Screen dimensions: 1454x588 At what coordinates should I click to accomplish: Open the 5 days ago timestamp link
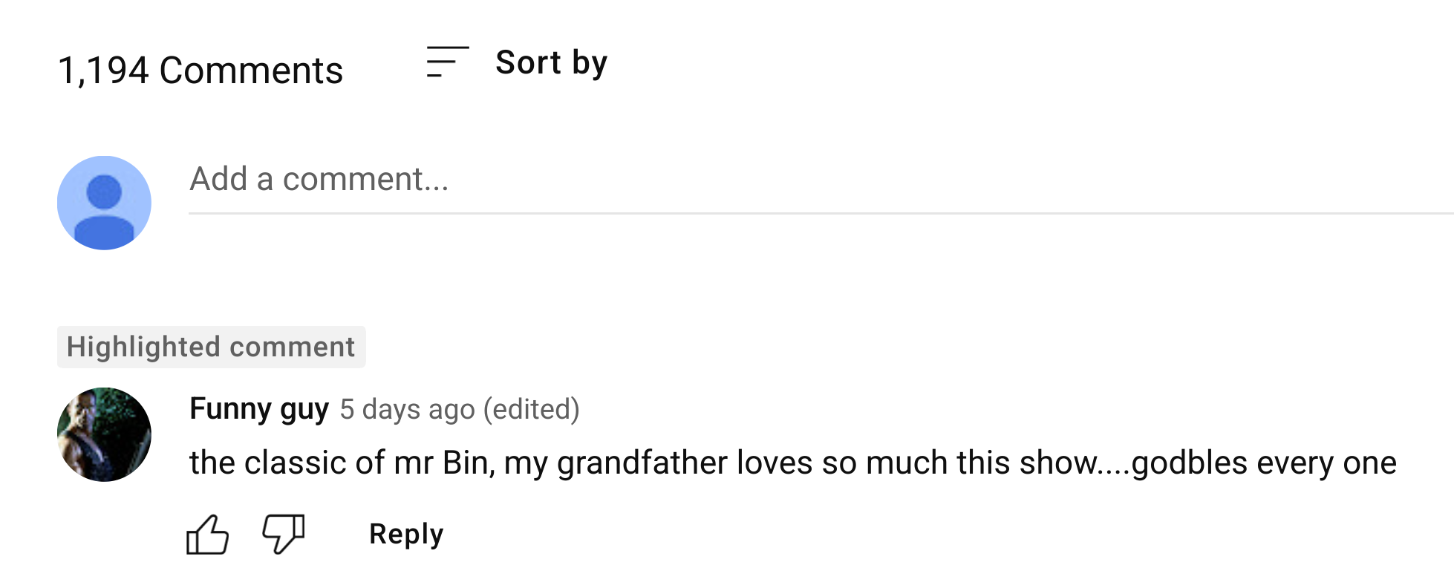coord(407,409)
